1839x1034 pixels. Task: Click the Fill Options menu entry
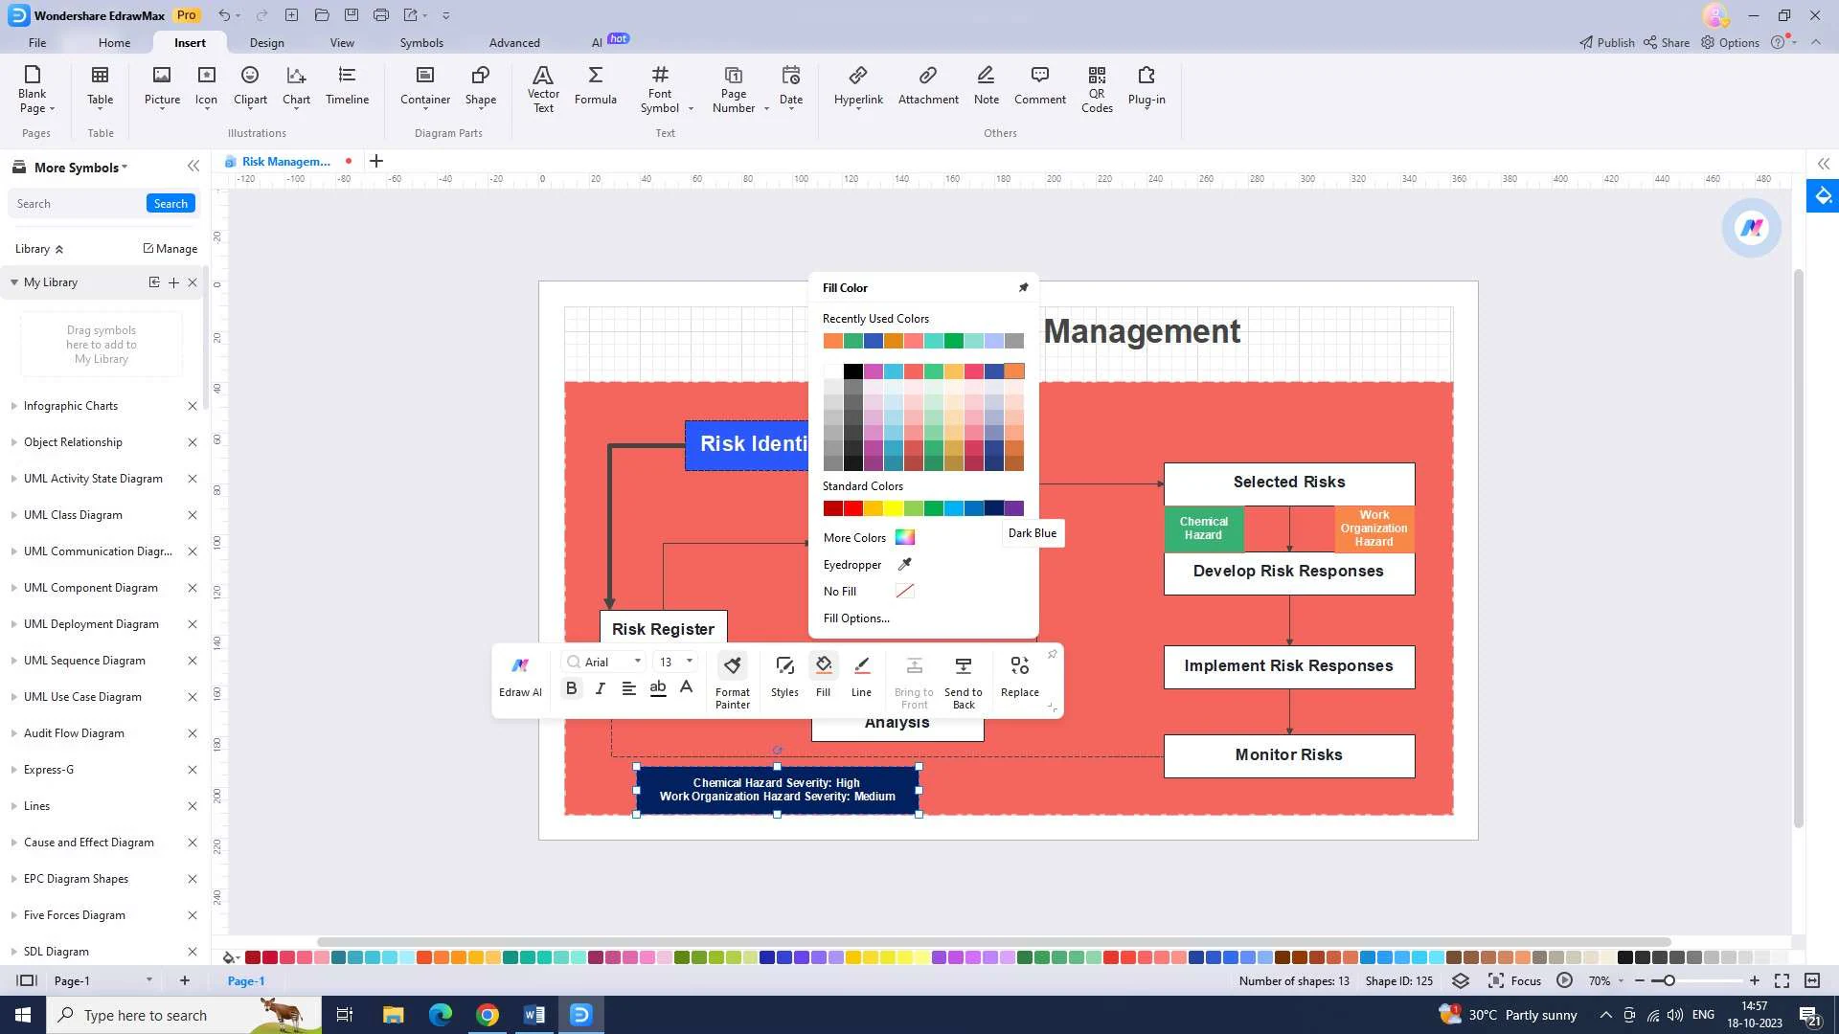855,618
